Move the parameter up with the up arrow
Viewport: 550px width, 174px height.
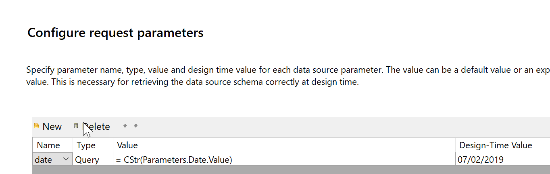pyautogui.click(x=125, y=126)
